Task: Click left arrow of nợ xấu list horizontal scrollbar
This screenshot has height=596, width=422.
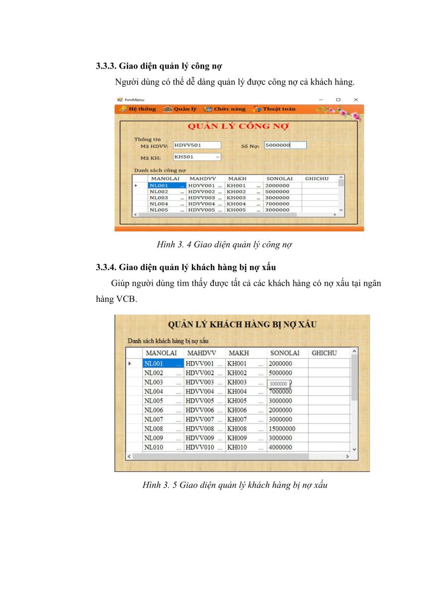Action: (x=130, y=456)
